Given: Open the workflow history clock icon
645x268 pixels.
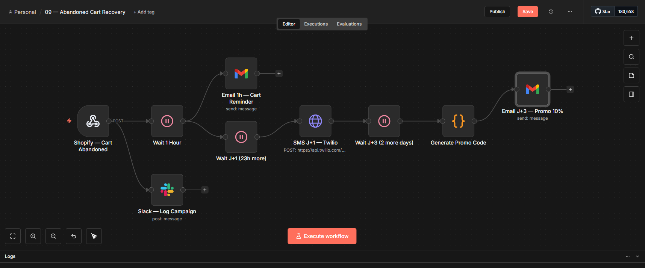Looking at the screenshot, I should [x=551, y=12].
